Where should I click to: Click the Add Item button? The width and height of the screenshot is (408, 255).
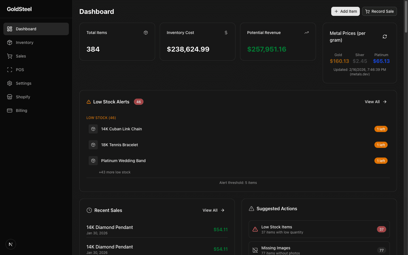coord(345,11)
